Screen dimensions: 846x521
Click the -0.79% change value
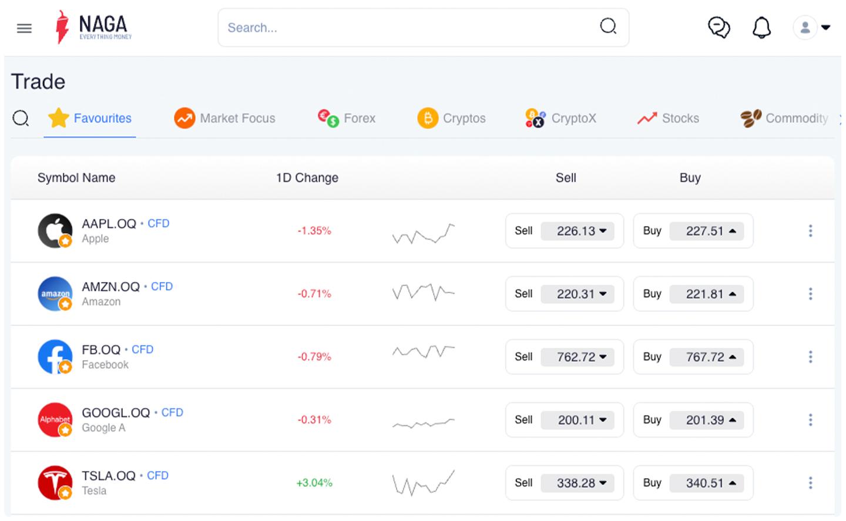pos(314,357)
